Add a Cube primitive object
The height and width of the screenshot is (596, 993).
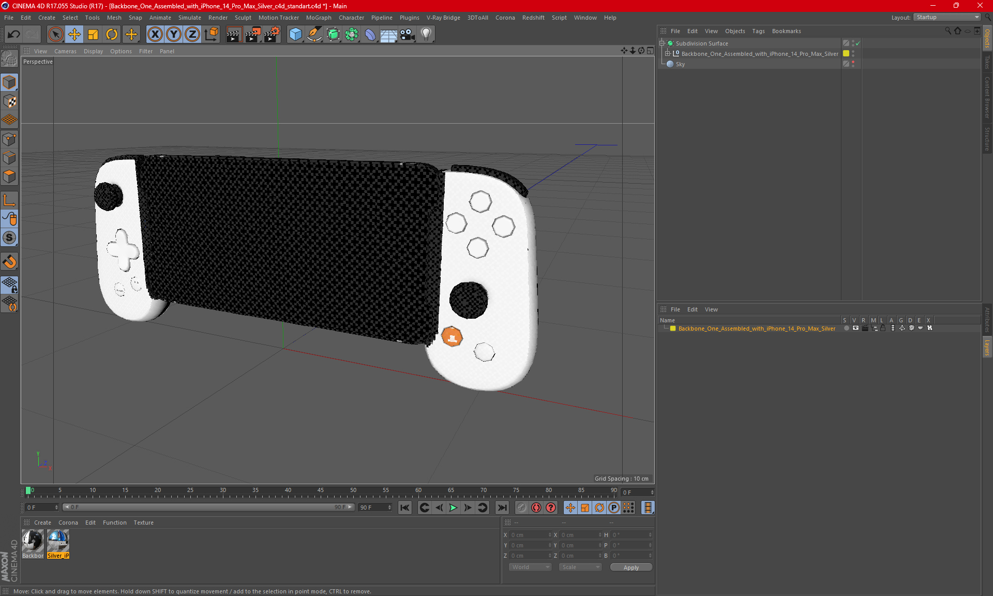click(x=295, y=35)
